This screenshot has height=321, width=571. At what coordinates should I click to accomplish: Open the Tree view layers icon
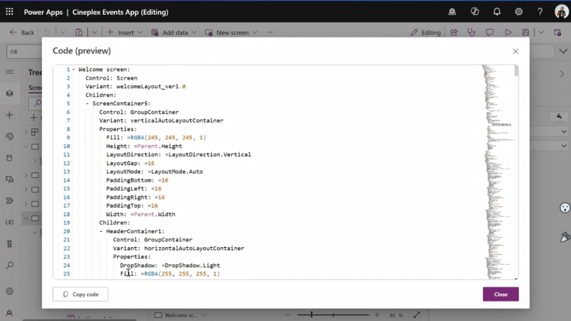[9, 93]
